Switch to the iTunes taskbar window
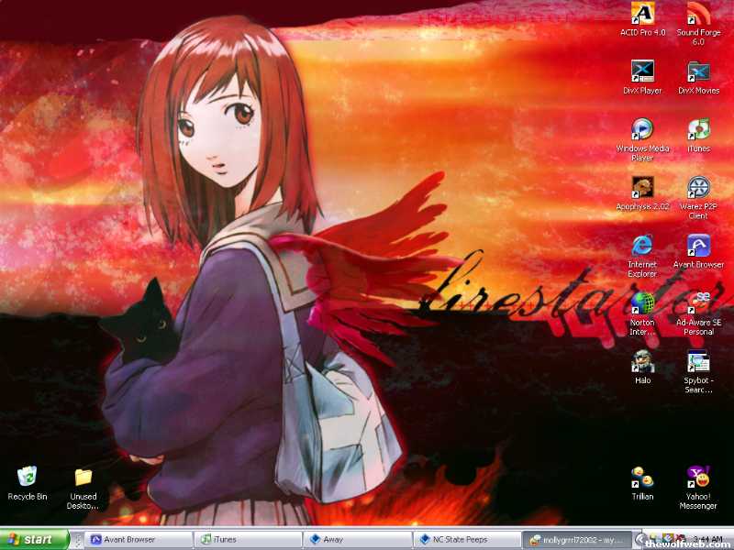734x550 pixels. 248,540
